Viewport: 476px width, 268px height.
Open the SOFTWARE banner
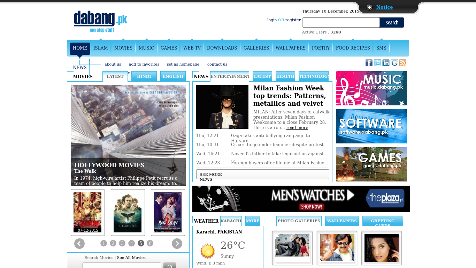click(x=371, y=126)
